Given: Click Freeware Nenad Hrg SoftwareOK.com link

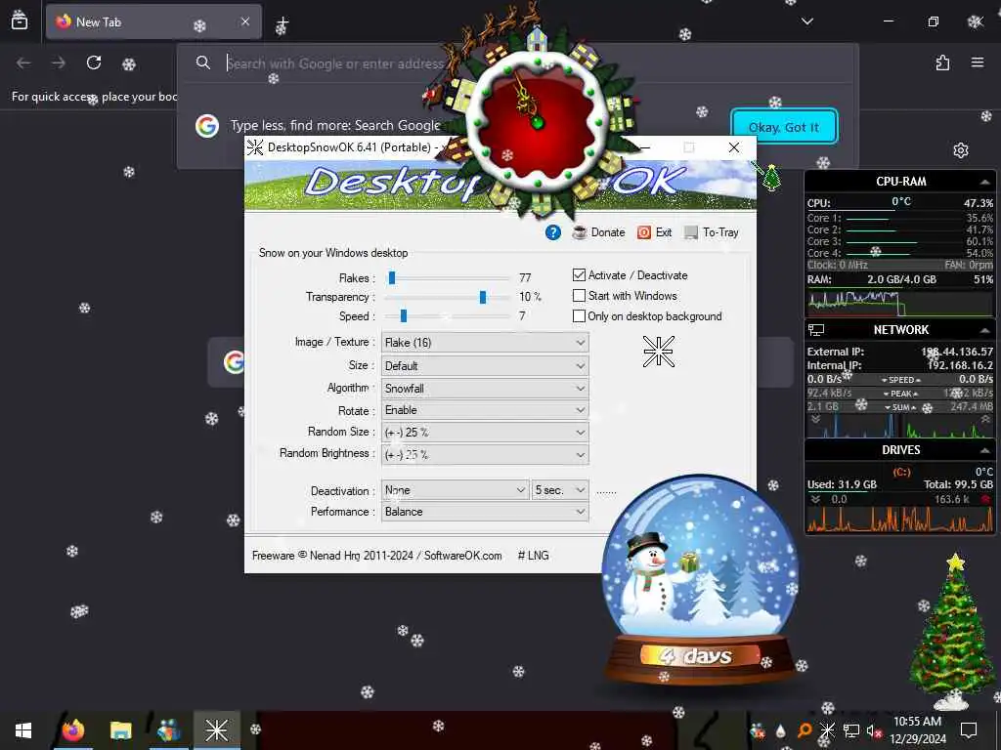Looking at the screenshot, I should 376,556.
